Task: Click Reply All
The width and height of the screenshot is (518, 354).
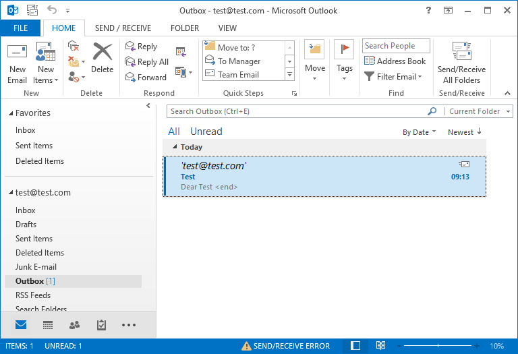Action: [x=146, y=62]
